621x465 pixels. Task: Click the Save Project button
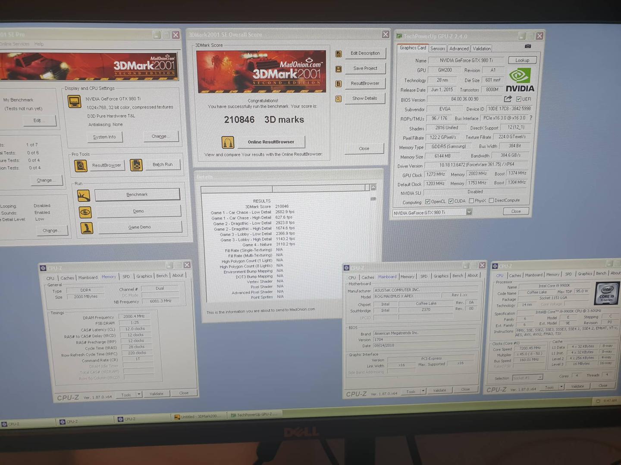(365, 68)
